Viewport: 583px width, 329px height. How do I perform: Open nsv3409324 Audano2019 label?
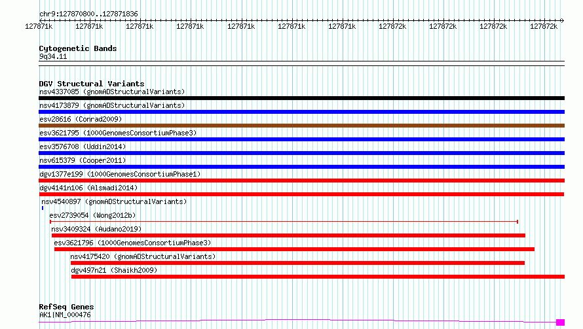96,229
